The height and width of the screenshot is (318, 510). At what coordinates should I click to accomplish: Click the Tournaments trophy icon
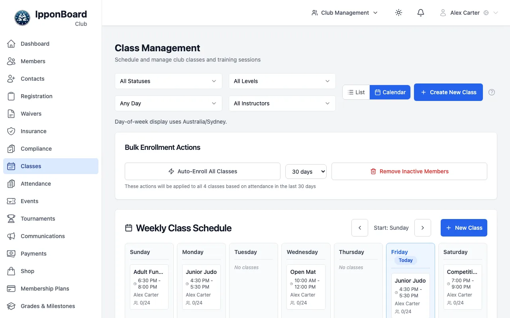click(x=11, y=219)
